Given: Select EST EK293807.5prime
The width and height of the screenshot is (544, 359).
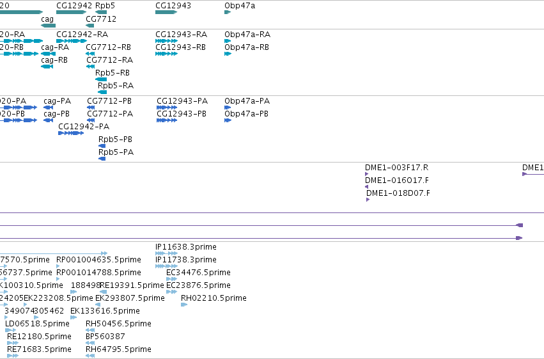Looking at the screenshot, I should (130, 298).
